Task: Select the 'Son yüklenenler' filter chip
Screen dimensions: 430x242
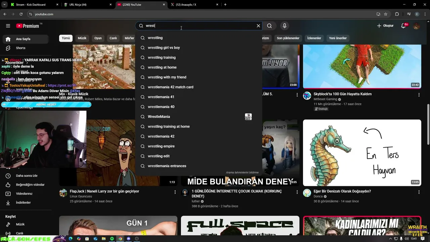Action: (x=288, y=38)
